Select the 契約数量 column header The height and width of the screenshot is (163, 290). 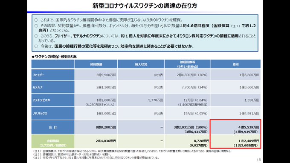[x=96, y=64]
